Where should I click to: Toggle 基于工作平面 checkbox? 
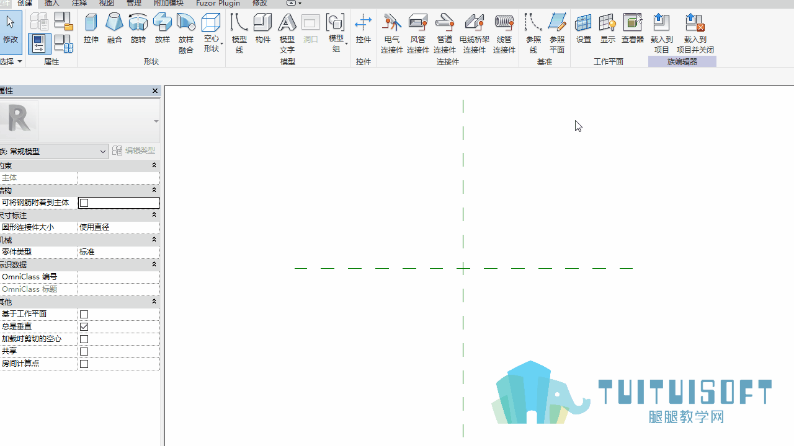(x=84, y=314)
